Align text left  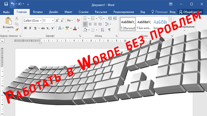85,24
